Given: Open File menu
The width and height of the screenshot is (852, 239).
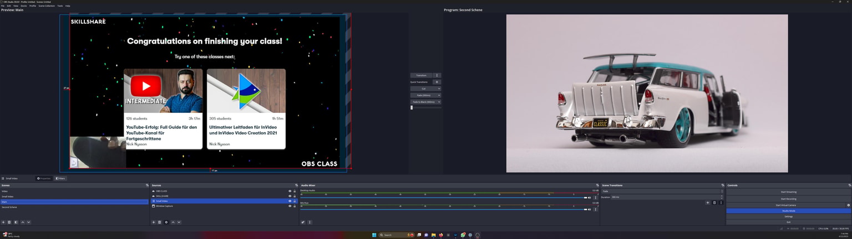Looking at the screenshot, I should [x=3, y=6].
